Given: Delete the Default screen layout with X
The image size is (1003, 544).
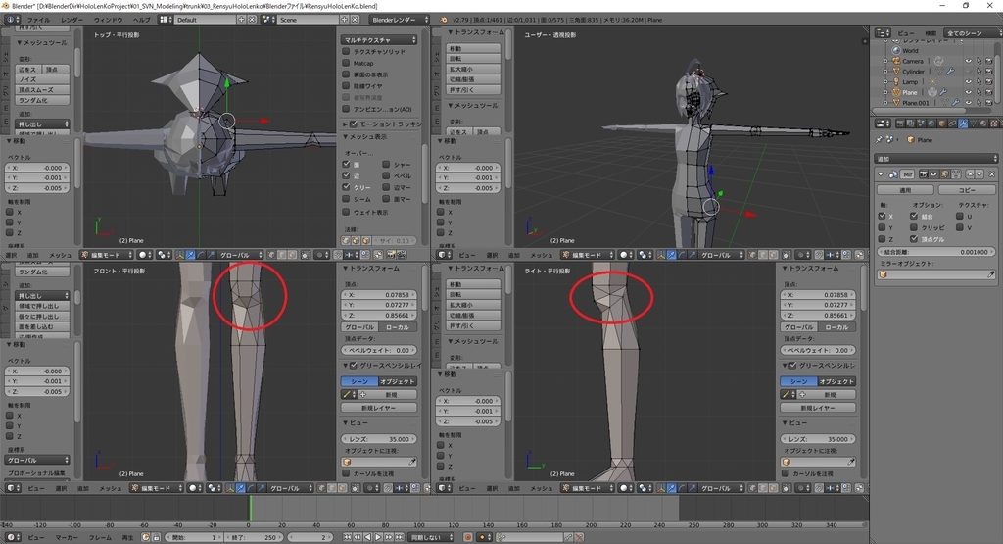Looking at the screenshot, I should (252, 20).
